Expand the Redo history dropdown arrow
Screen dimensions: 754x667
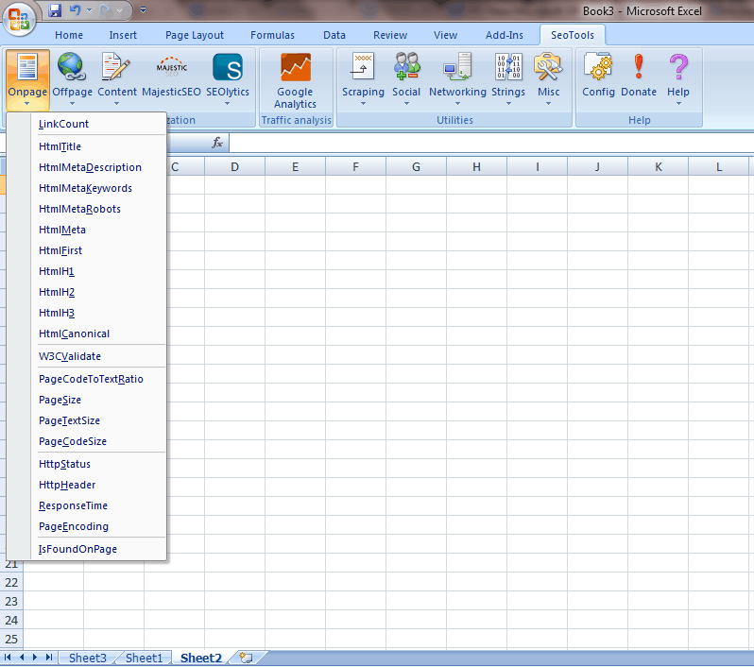click(x=119, y=10)
